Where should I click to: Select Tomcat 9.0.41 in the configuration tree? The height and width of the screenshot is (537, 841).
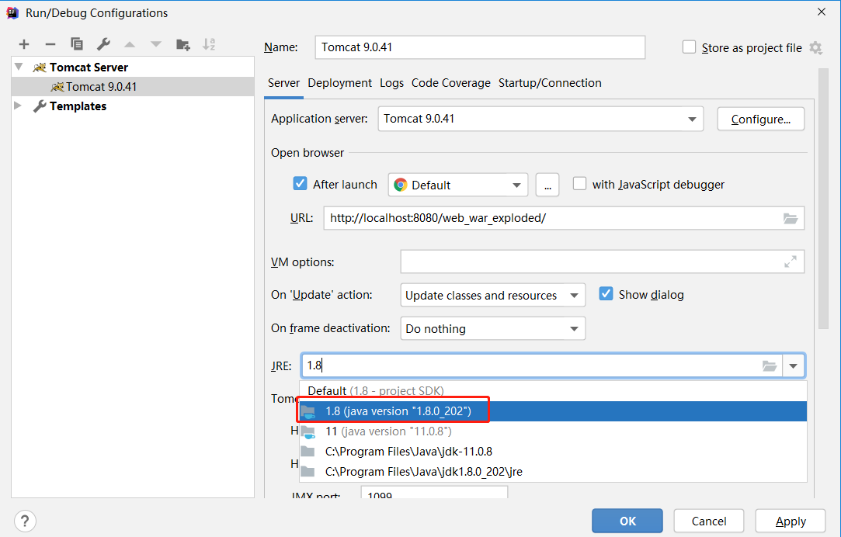[x=133, y=87]
